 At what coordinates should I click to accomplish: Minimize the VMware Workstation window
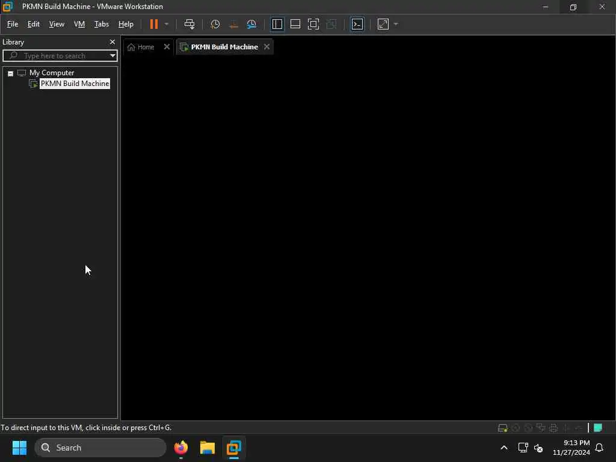pos(545,7)
